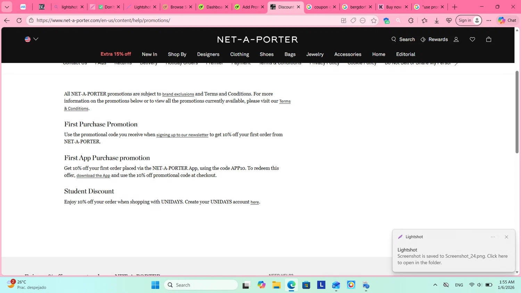Image resolution: width=521 pixels, height=293 pixels.
Task: Expand the country flag selector
Action: tap(31, 39)
